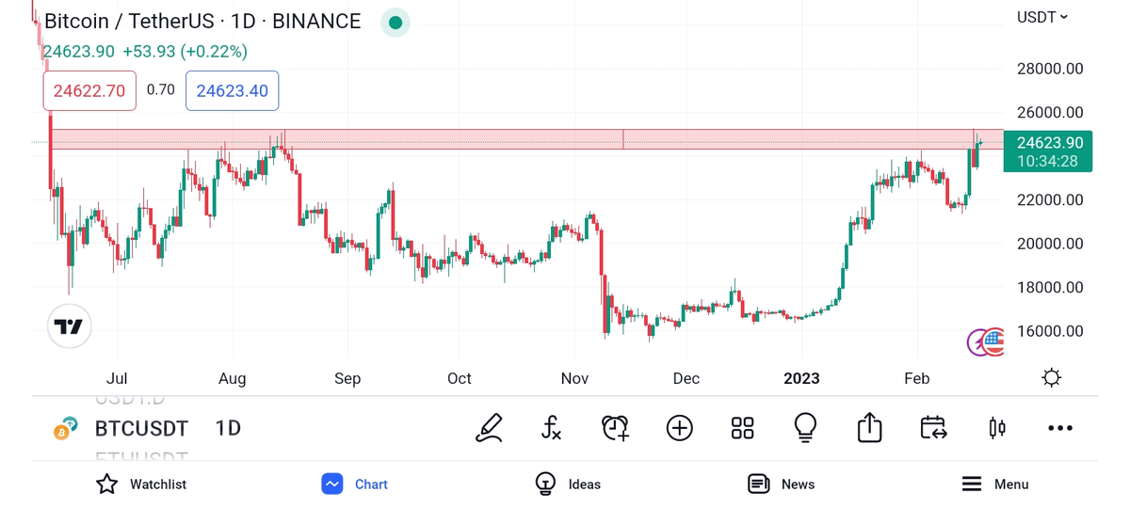Screen dimensions: 1130x508
Task: Share the chart via share icon
Action: point(869,428)
